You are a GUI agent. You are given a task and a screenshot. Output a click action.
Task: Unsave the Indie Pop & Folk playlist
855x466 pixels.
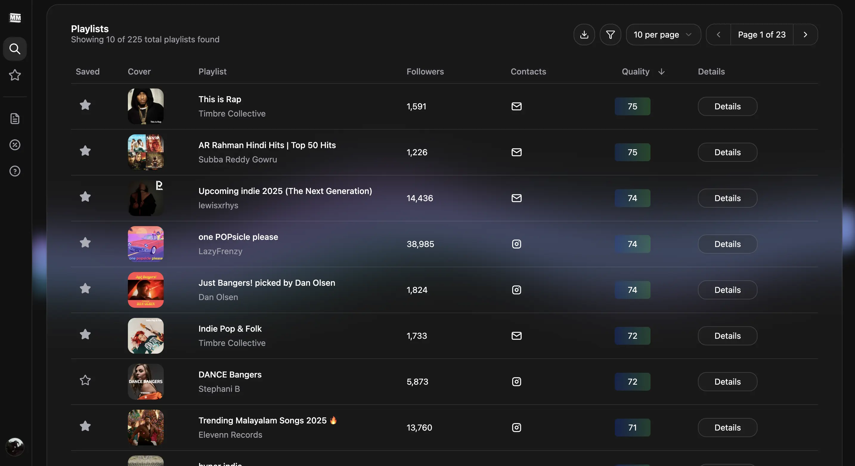coord(85,334)
